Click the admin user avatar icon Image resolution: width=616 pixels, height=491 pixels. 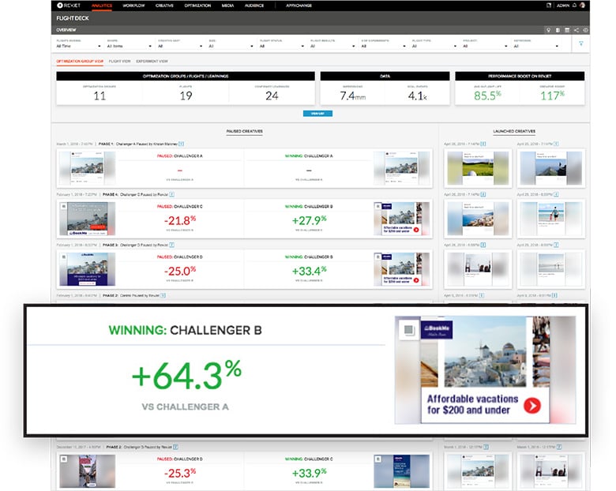583,5
